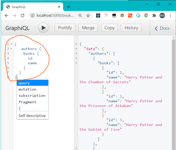Collapse the "books" array fold arrow
Image resolution: width=176 pixels, height=150 pixels.
[x=76, y=63]
